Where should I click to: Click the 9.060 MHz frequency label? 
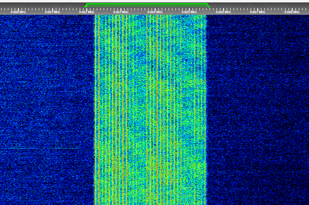(18, 12)
